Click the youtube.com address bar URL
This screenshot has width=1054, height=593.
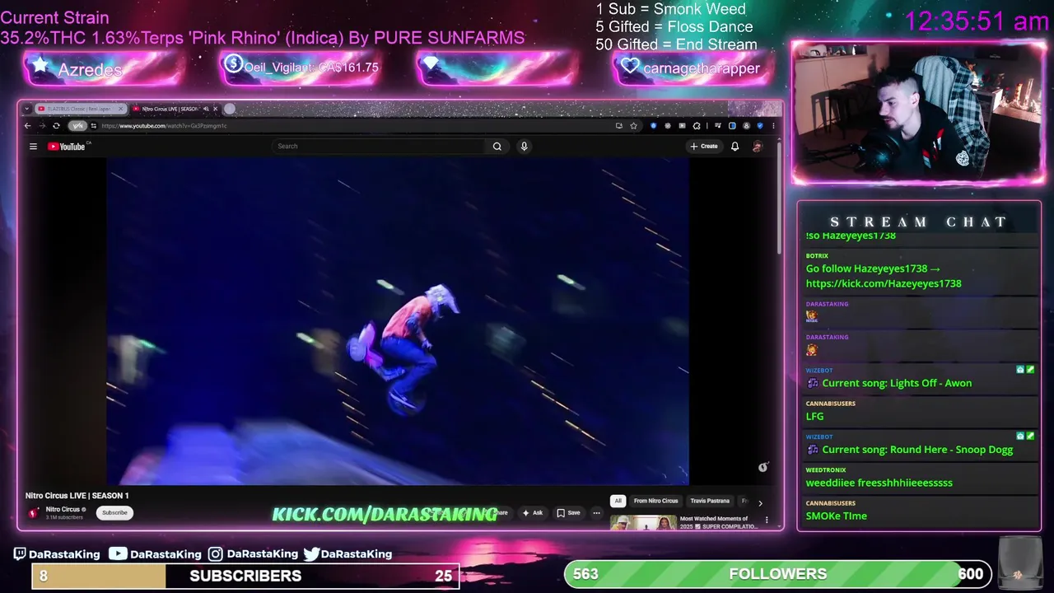[x=164, y=126]
